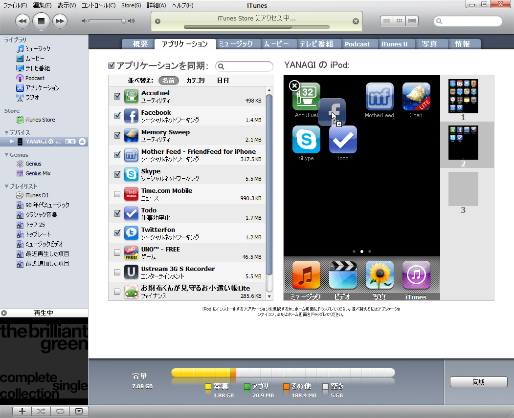The width and height of the screenshot is (514, 418).
Task: Sort apps by 日付
Action: pos(223,81)
